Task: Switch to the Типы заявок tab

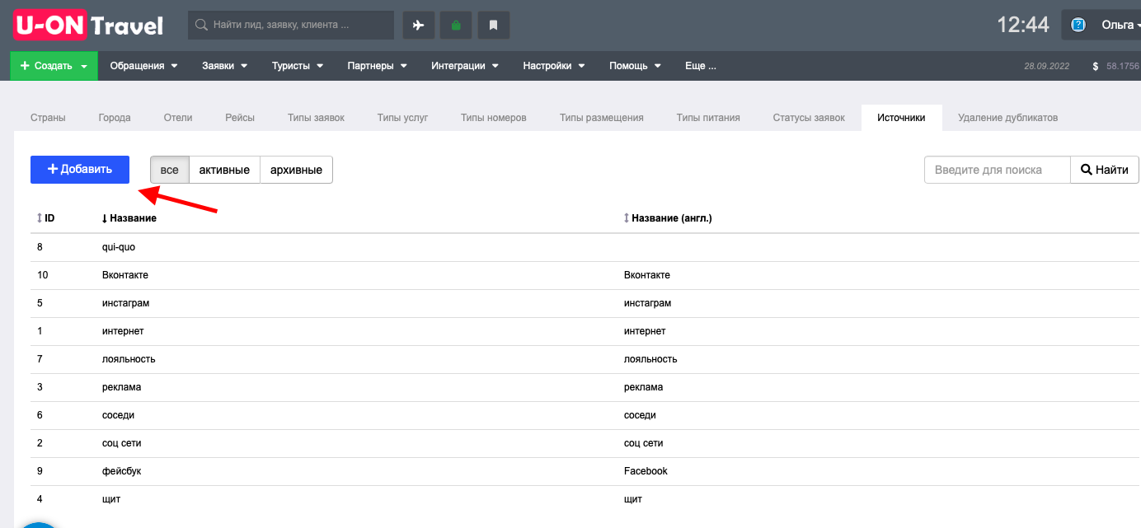Action: click(316, 118)
